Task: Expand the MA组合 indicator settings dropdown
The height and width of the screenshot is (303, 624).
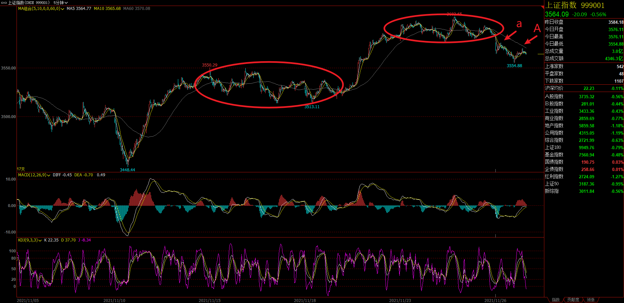Action: click(x=62, y=9)
